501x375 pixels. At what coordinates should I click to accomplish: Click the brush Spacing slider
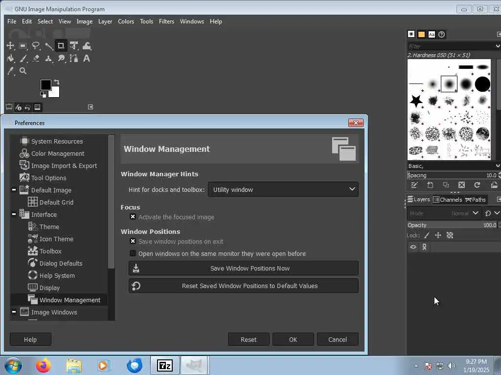tap(452, 175)
